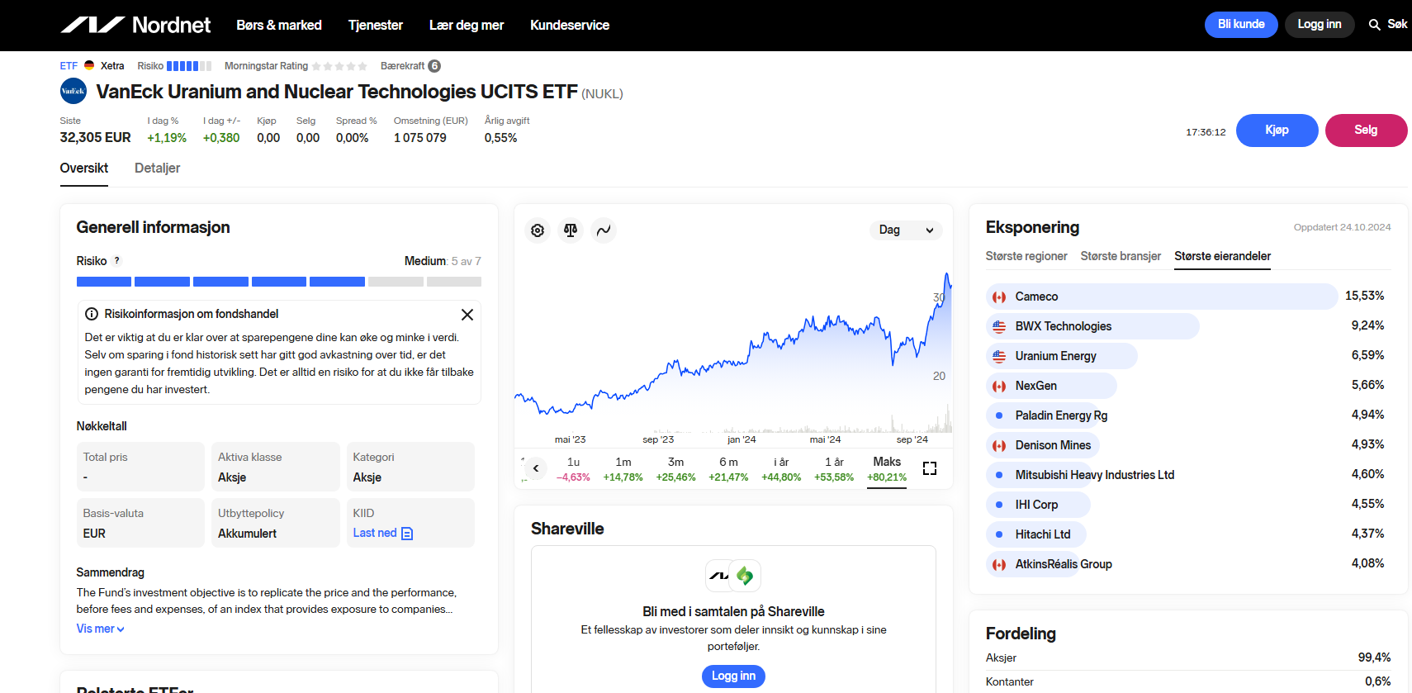The image size is (1412, 693).
Task: Open the Børs & marked menu
Action: 279,25
